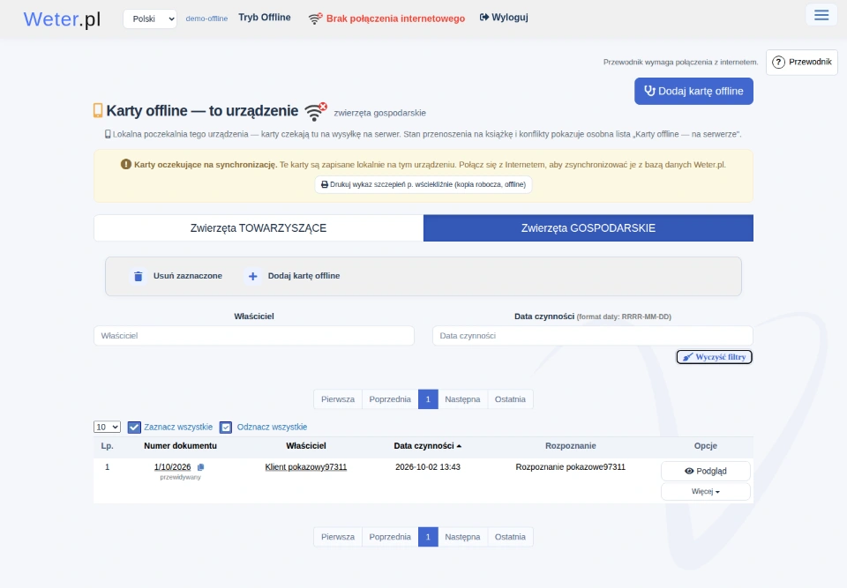Go to Następna in the top pagination

pyautogui.click(x=462, y=399)
